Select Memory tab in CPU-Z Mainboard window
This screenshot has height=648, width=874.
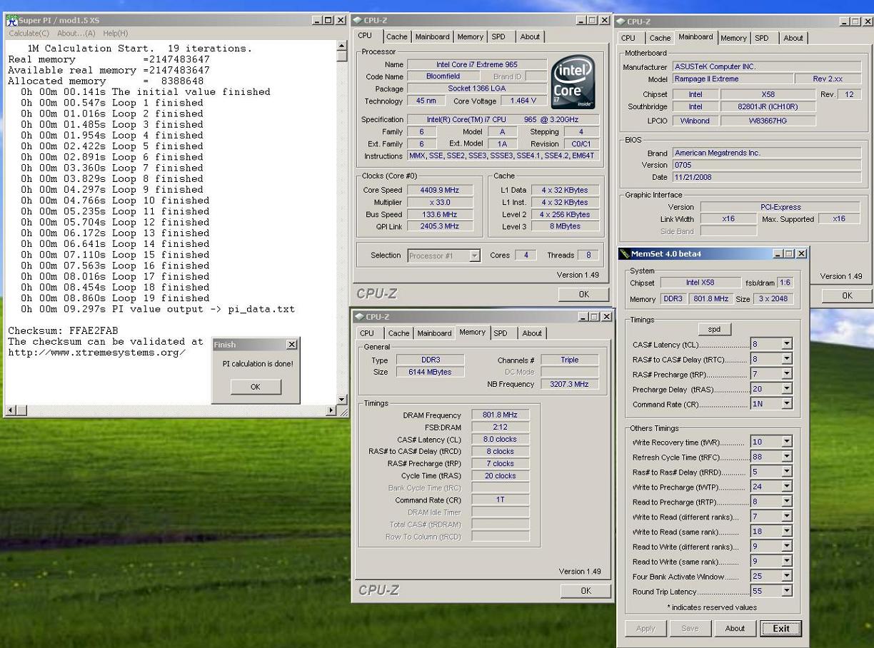733,39
